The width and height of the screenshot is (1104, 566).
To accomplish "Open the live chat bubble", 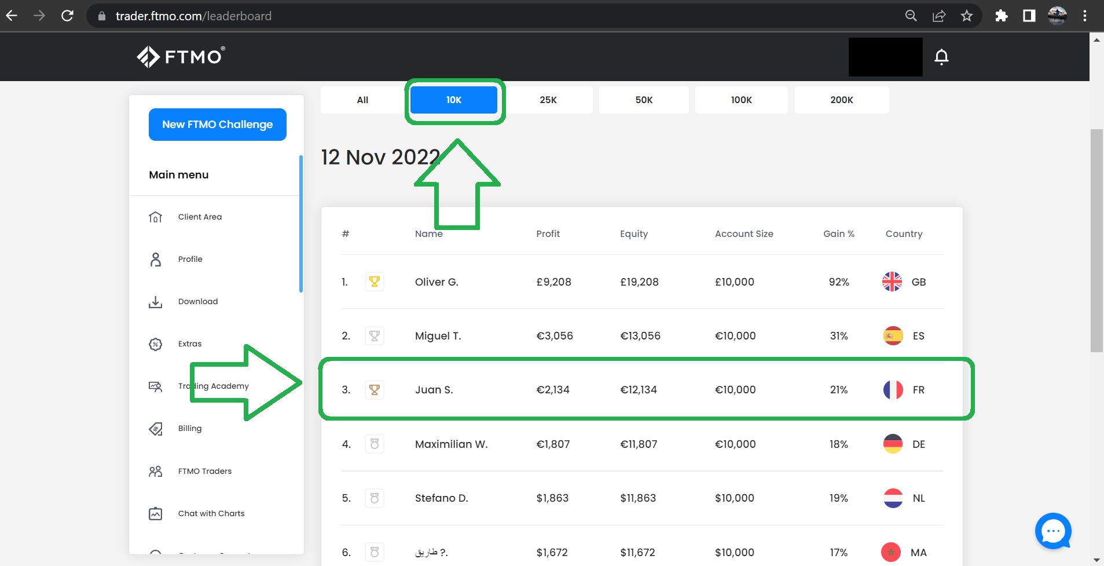I will click(x=1053, y=531).
